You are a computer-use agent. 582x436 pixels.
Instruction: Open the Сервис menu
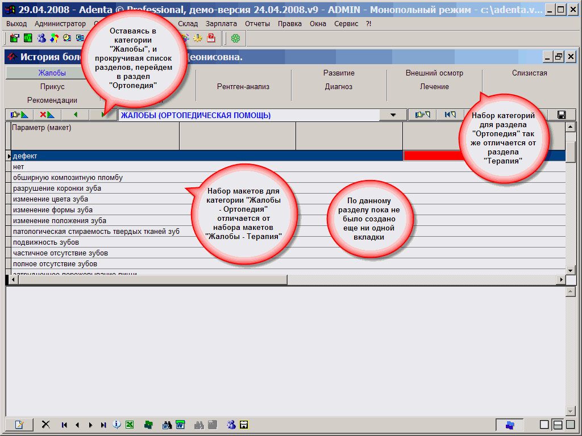coord(346,23)
